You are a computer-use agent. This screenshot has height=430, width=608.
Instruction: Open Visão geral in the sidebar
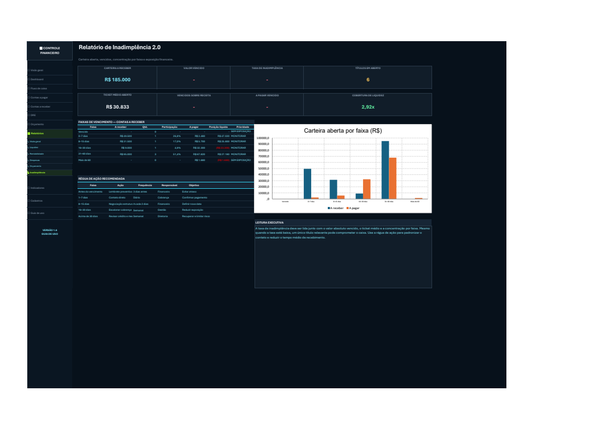pyautogui.click(x=50, y=70)
